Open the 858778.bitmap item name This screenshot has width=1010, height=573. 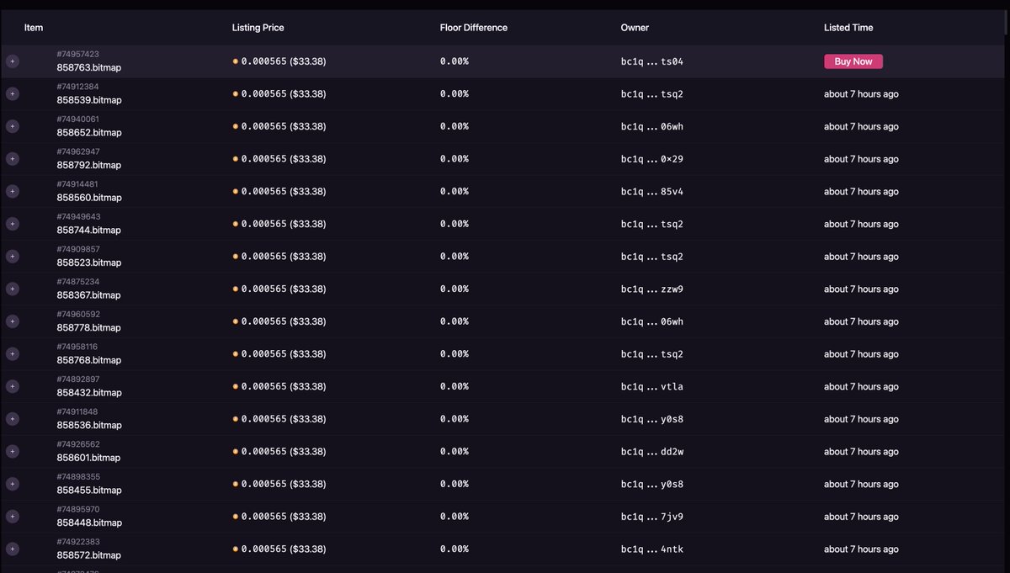pyautogui.click(x=89, y=327)
